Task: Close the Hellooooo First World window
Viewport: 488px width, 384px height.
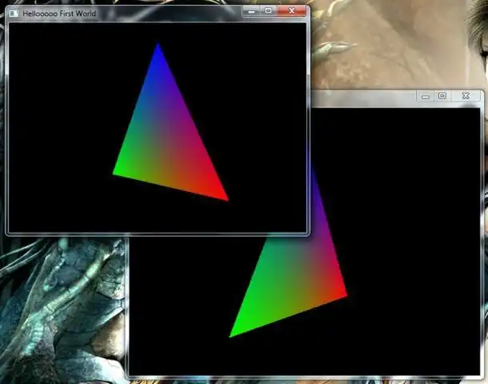Action: [292, 11]
